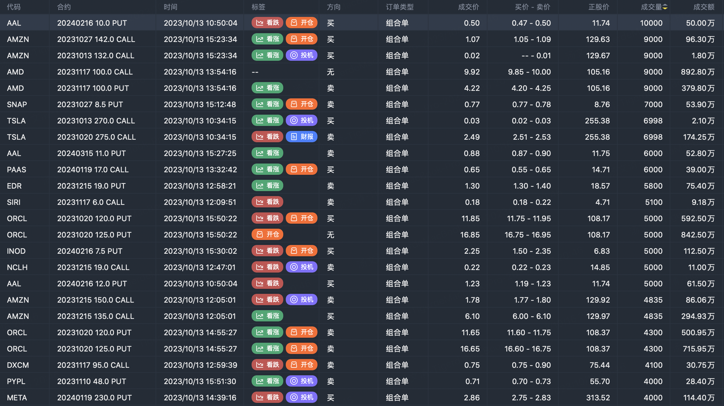Click the 开仓 tag in PAAS 17.0 CALL row
Image resolution: width=724 pixels, height=406 pixels.
click(x=302, y=169)
